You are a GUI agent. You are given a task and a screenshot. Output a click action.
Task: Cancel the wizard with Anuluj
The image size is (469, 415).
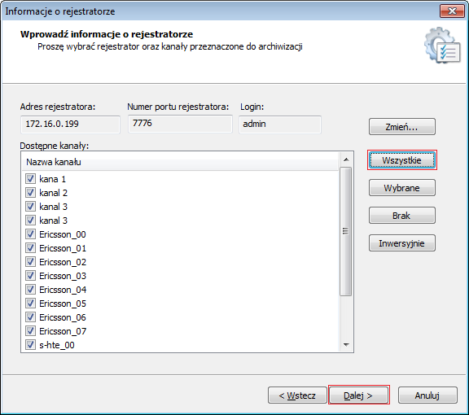[x=427, y=395]
